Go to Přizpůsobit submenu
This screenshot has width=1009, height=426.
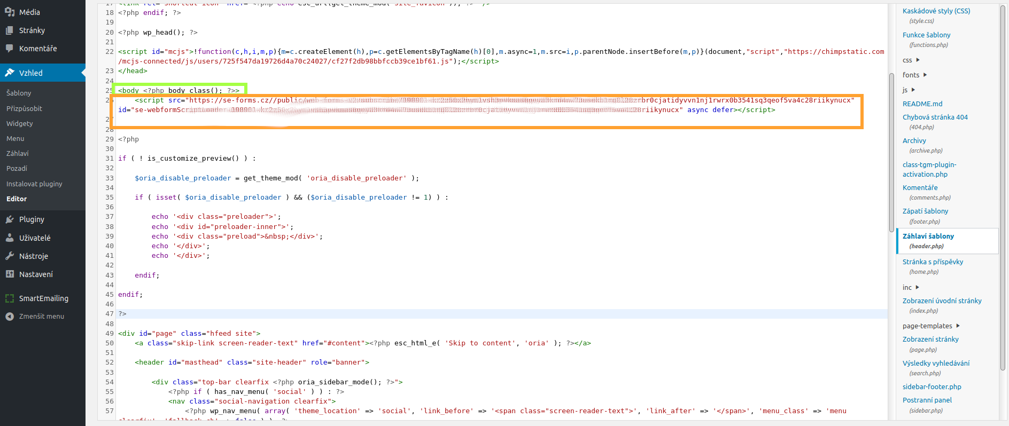click(24, 108)
